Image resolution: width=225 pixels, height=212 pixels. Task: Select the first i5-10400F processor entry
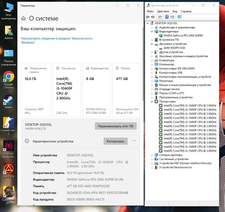190,106
